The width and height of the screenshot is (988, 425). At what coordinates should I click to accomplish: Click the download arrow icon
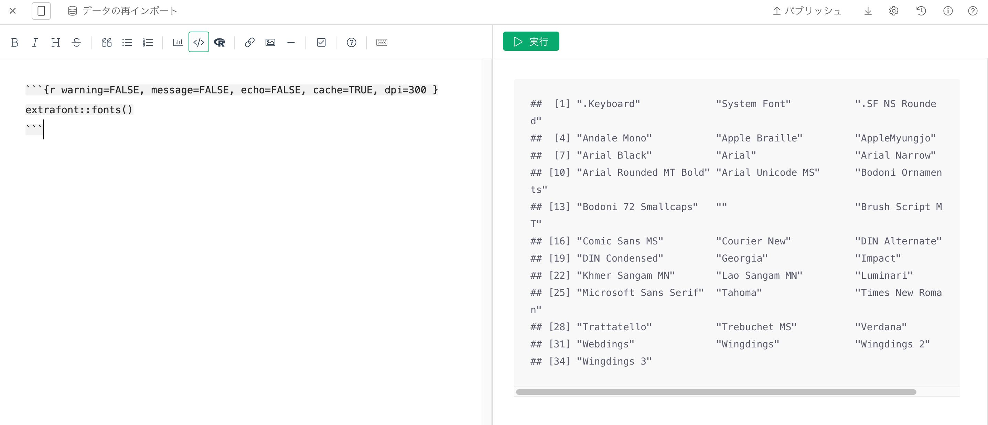[x=868, y=11]
